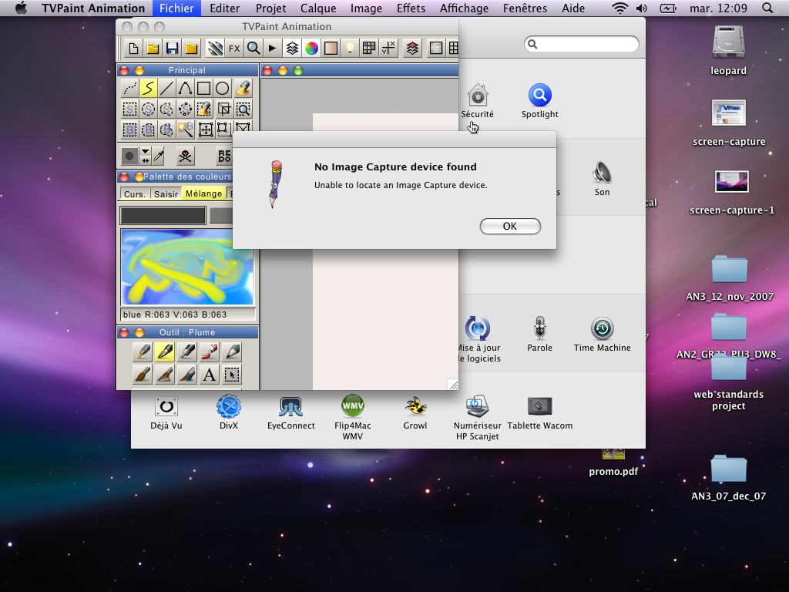Image resolution: width=789 pixels, height=592 pixels.
Task: Switch to the Saisir tab in color palette
Action: coord(166,193)
